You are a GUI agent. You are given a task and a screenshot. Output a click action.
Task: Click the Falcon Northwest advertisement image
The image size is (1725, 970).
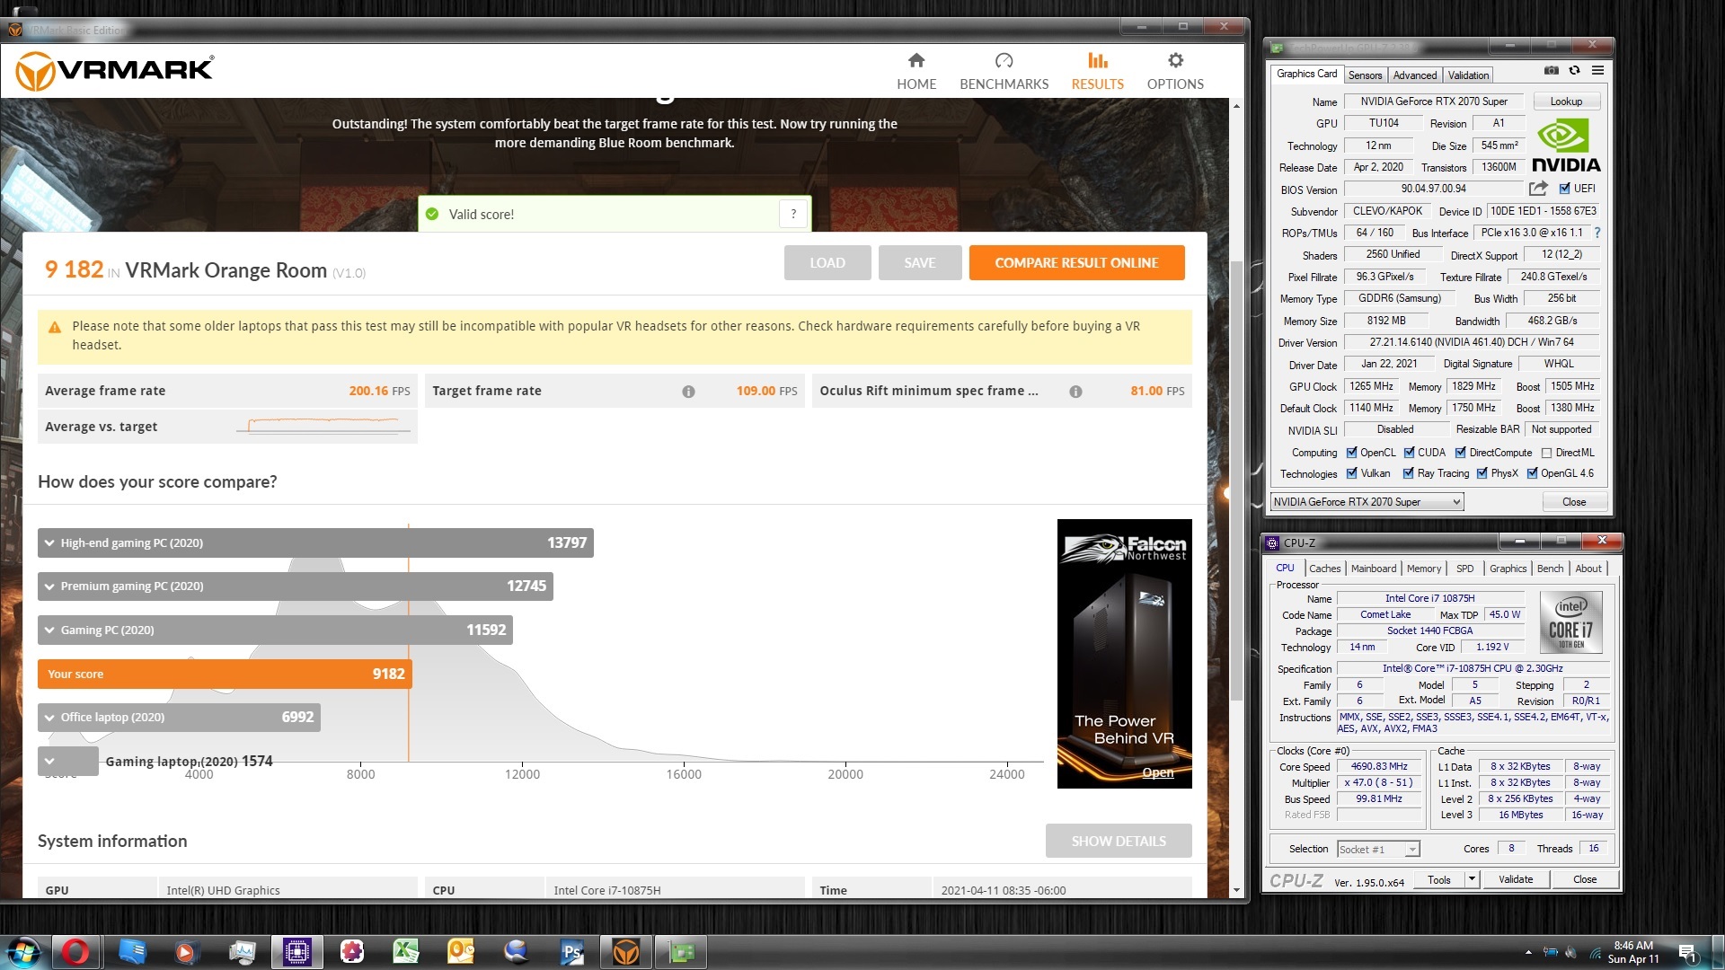[x=1124, y=654]
